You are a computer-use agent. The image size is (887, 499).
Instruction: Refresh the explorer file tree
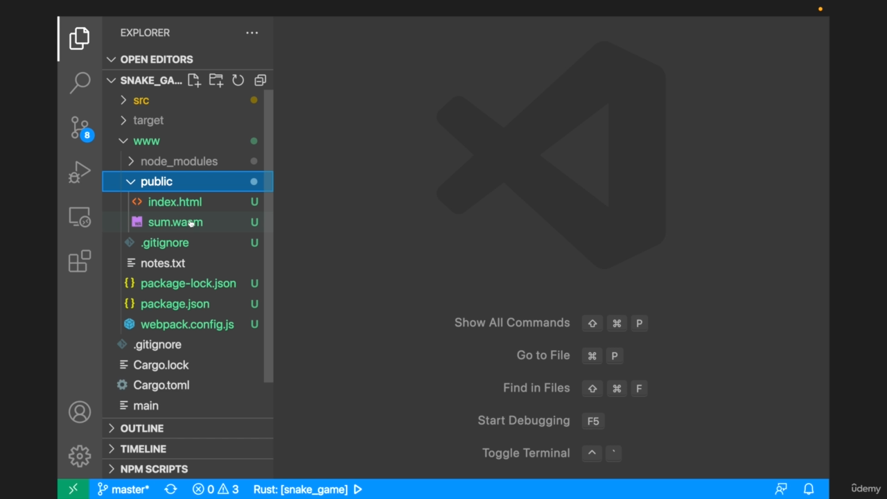pos(238,80)
